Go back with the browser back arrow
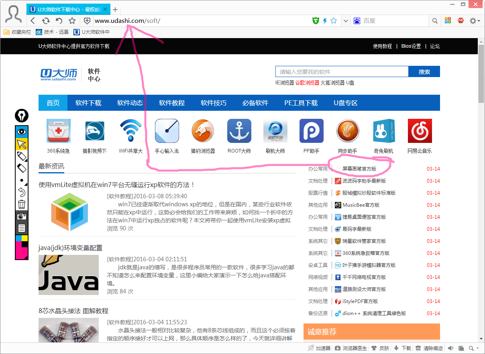Image resolution: width=485 pixels, height=354 pixels. 33,21
